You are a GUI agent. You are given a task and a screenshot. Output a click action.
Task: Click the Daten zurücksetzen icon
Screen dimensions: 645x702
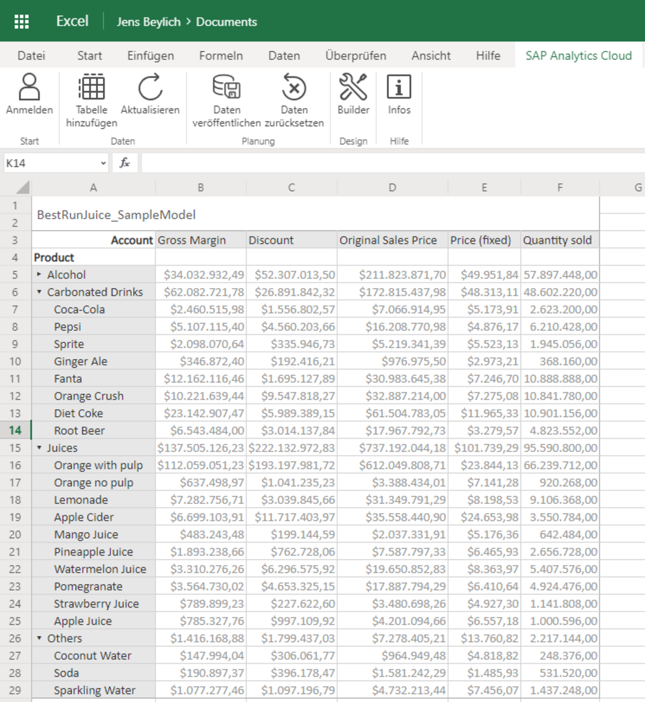click(294, 88)
